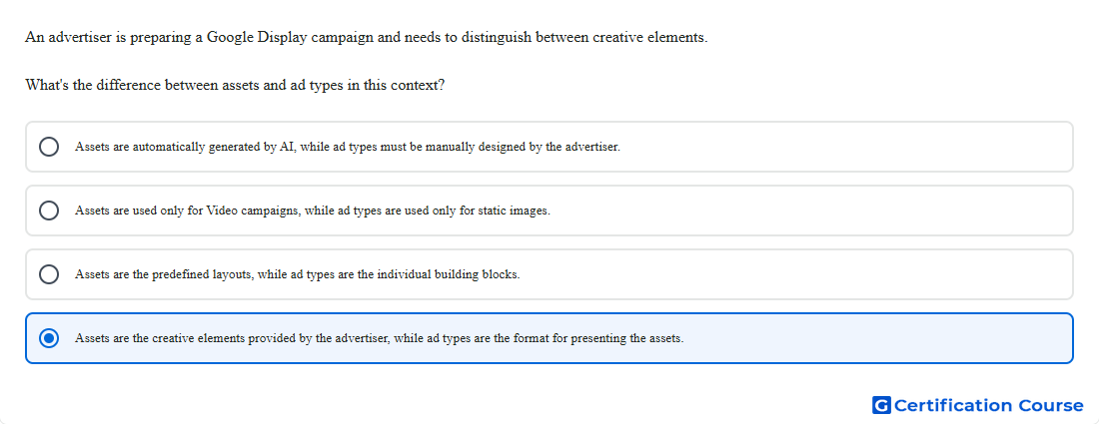
Task: Pick the radio button for predefined layouts answer
Action: [49, 274]
